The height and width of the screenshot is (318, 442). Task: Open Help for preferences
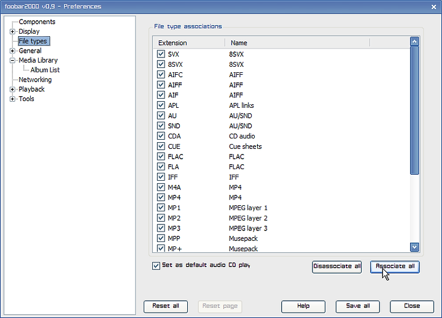303,306
